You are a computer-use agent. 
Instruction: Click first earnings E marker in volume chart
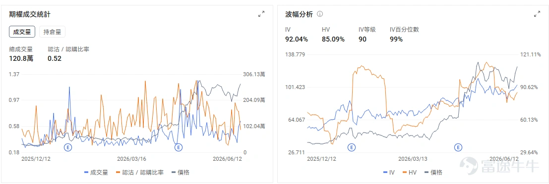68,147
